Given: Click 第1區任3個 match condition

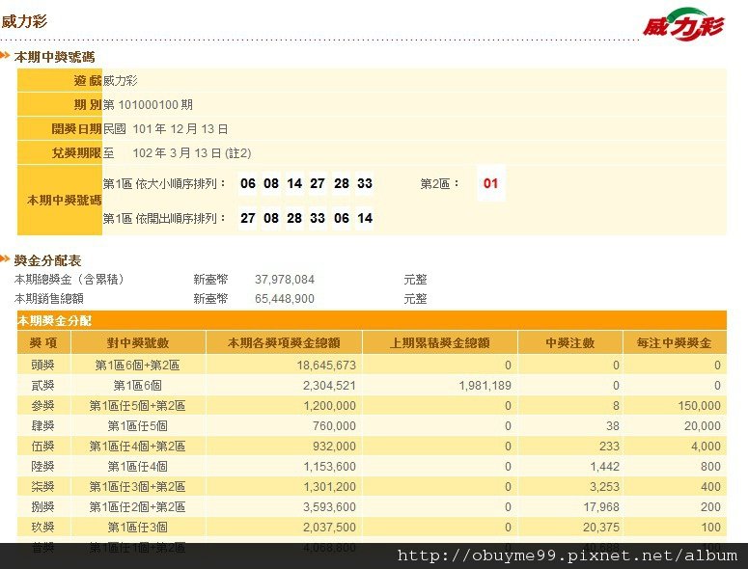Looking at the screenshot, I should click(137, 528).
